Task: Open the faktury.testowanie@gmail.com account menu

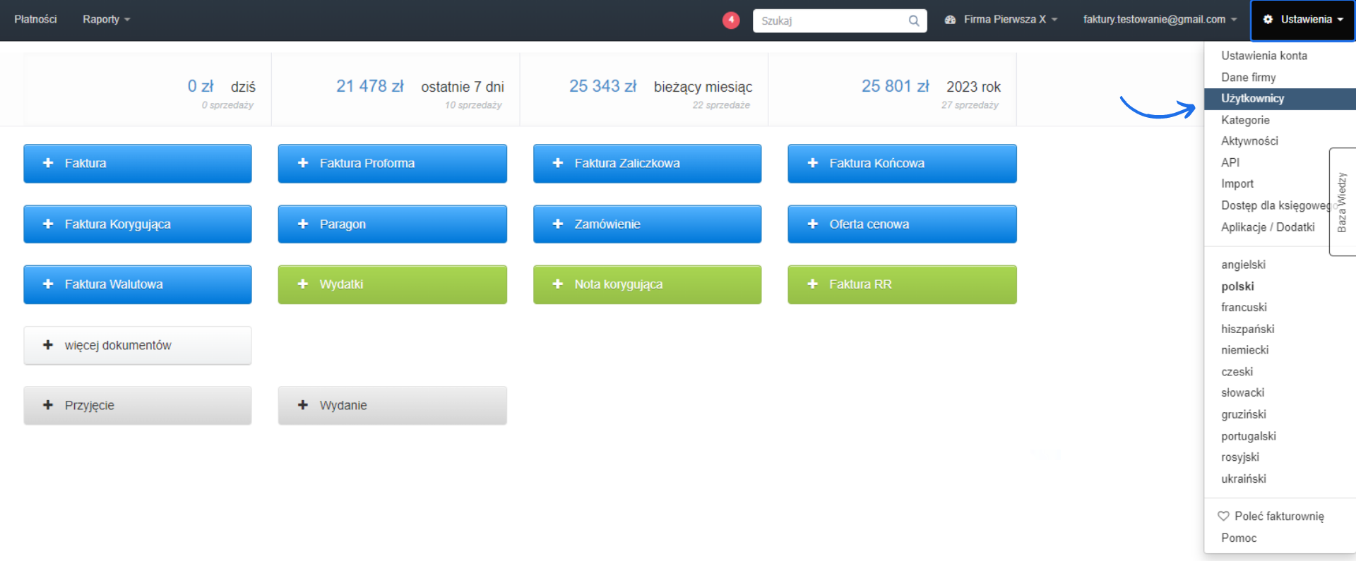Action: [1160, 20]
